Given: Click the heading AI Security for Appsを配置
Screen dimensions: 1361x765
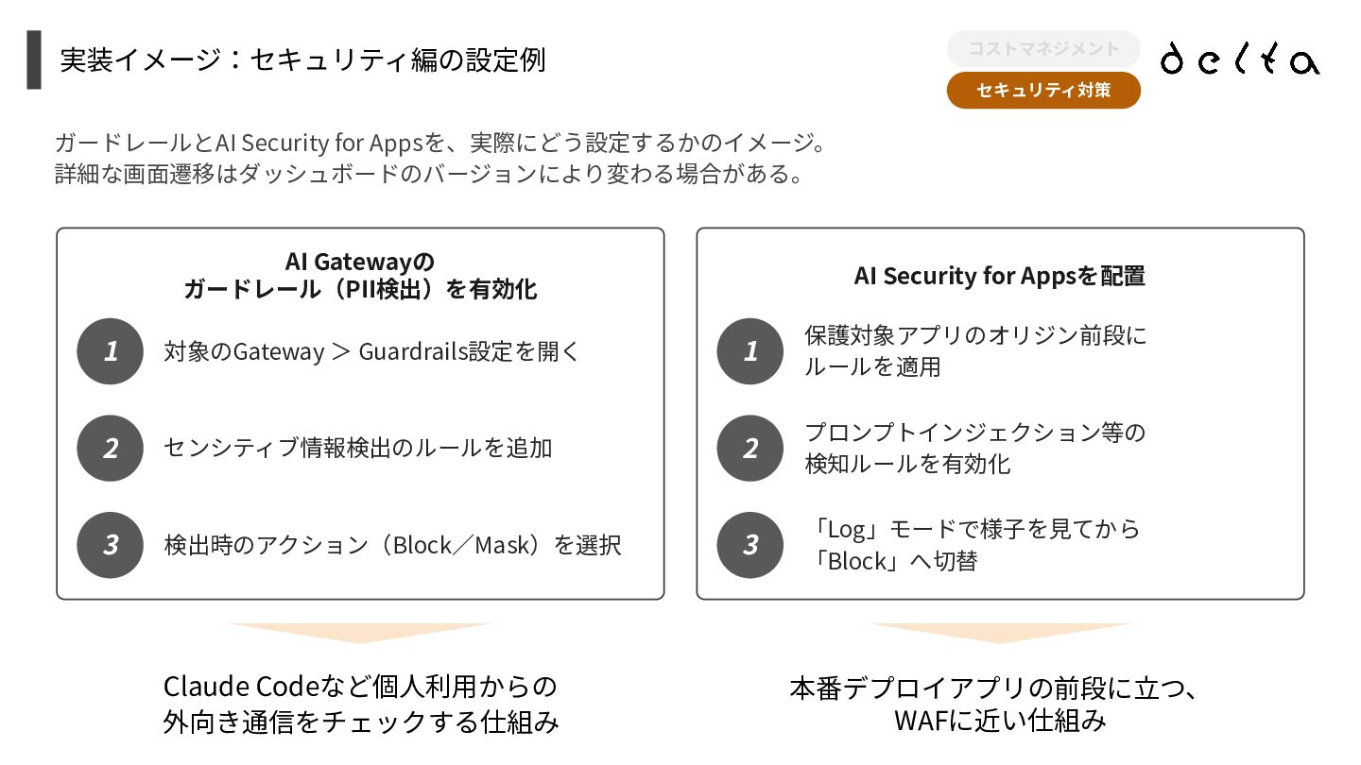Looking at the screenshot, I should pyautogui.click(x=1000, y=276).
